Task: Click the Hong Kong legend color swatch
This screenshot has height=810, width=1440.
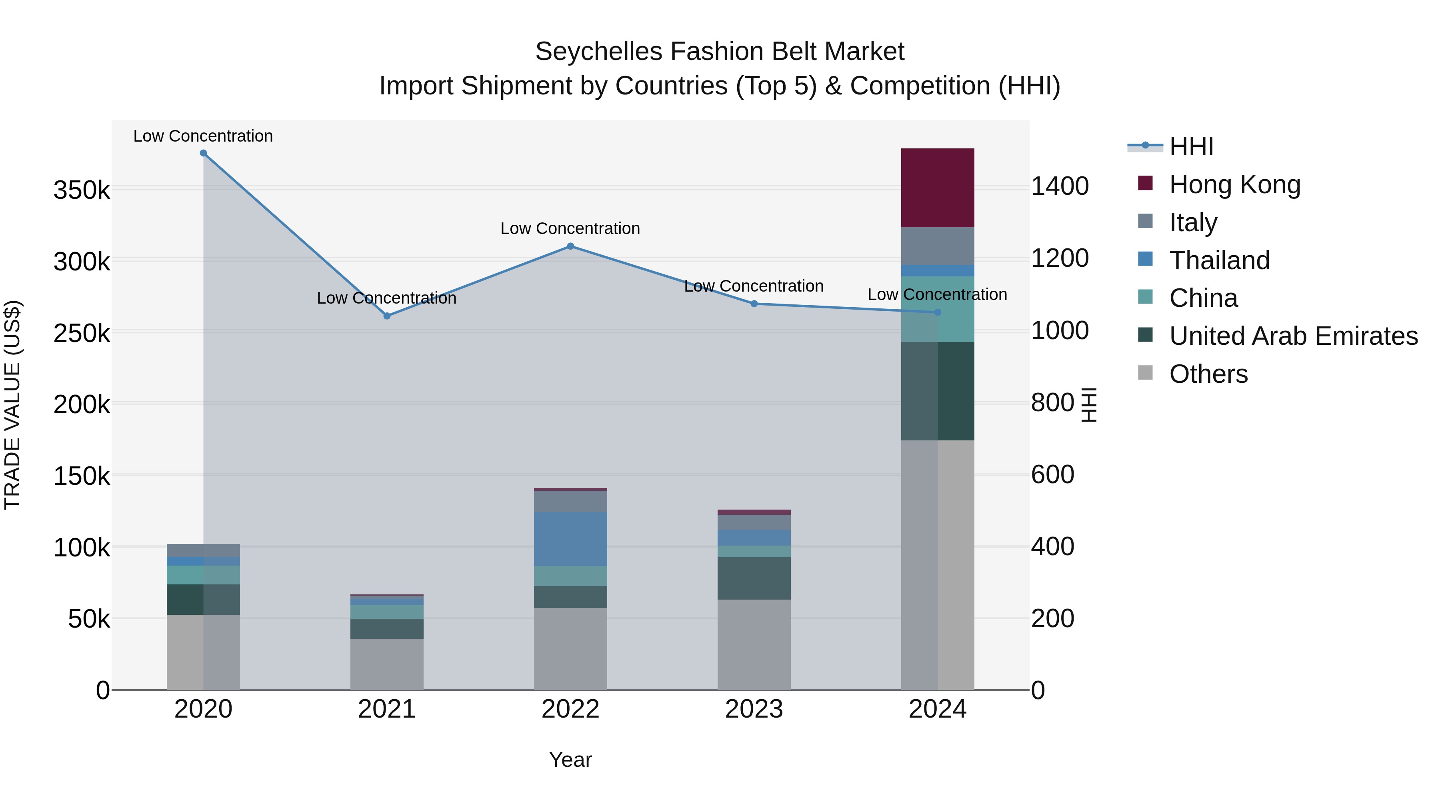Action: [1146, 183]
